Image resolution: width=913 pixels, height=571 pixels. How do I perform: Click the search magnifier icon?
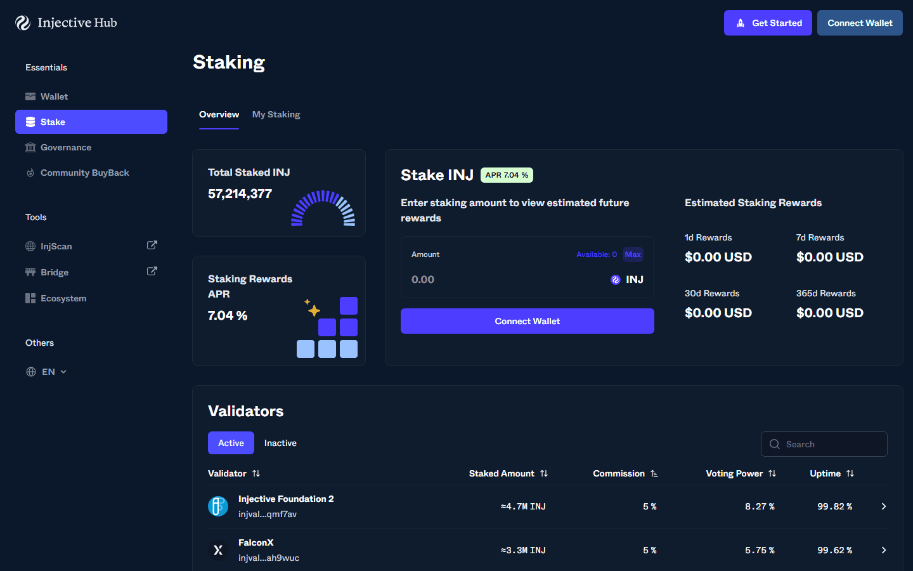pyautogui.click(x=775, y=444)
